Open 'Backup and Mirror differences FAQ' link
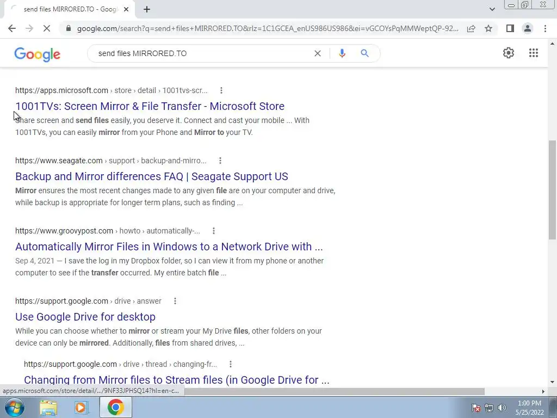This screenshot has width=557, height=418. tap(152, 176)
